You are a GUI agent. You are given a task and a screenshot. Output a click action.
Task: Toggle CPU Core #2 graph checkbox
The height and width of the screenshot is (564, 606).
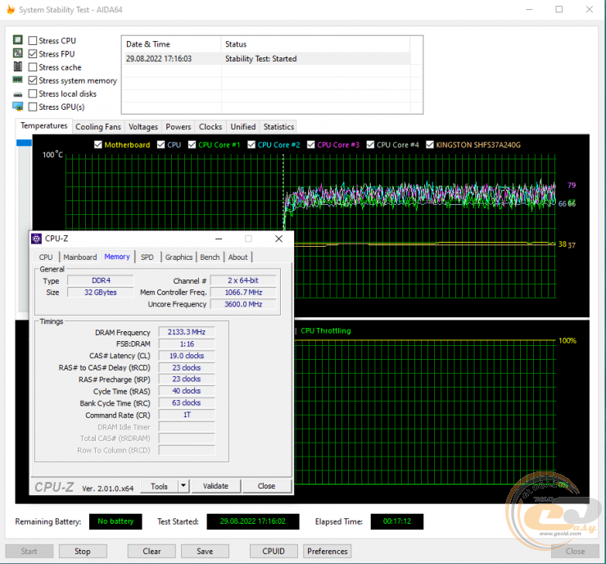click(x=251, y=144)
